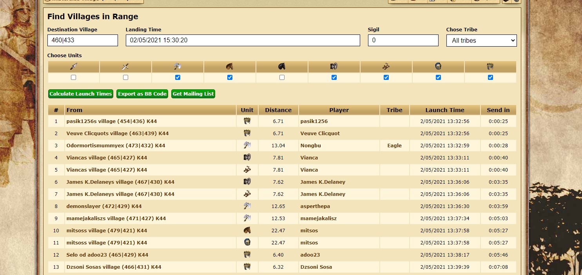Click into the Landing Time field

[243, 40]
